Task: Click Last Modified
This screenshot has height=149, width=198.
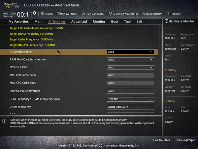Action: click(x=161, y=140)
